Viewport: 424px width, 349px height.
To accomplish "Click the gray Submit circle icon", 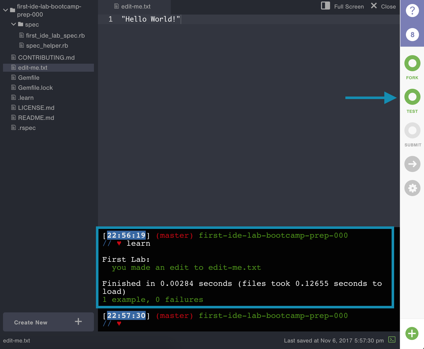I will [412, 131].
